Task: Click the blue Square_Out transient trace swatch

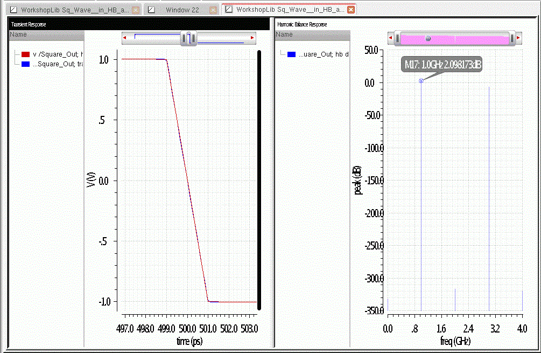Action: [25, 63]
